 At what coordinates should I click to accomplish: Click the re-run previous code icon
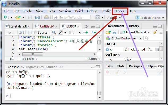point(93,32)
